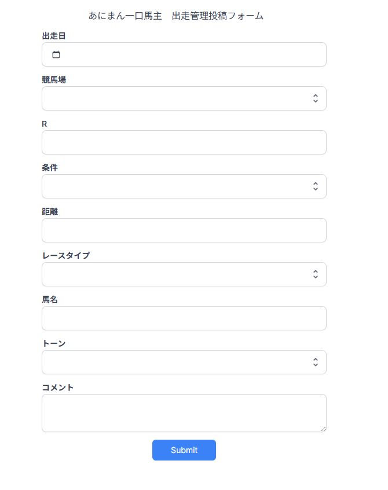This screenshot has height=490, width=388.
Task: Focus the 距離 text field
Action: [x=184, y=230]
